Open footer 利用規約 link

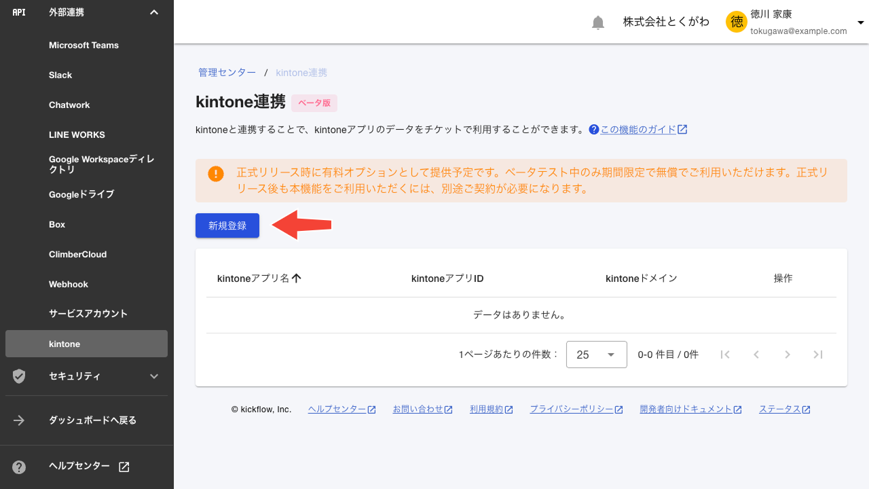pyautogui.click(x=486, y=410)
